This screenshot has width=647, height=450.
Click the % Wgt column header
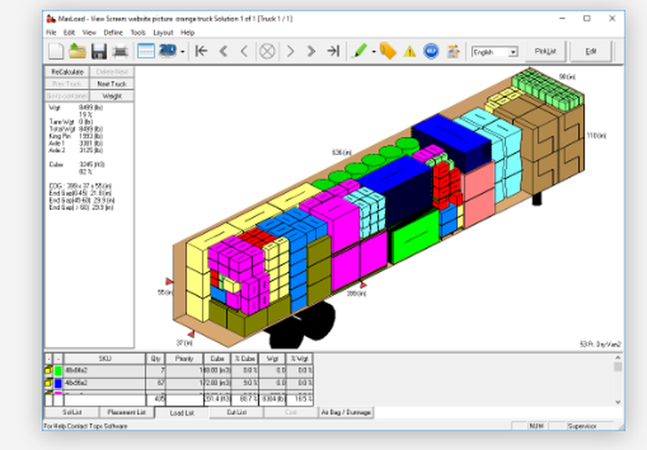(300, 359)
